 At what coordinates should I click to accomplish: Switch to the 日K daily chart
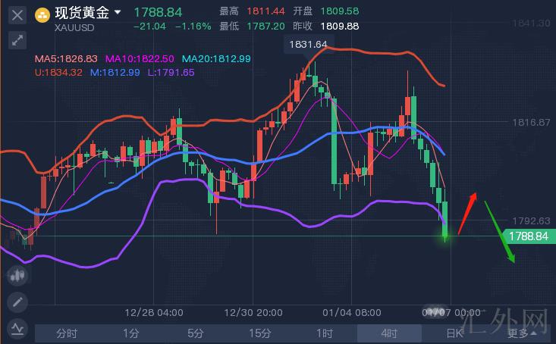[x=454, y=333]
